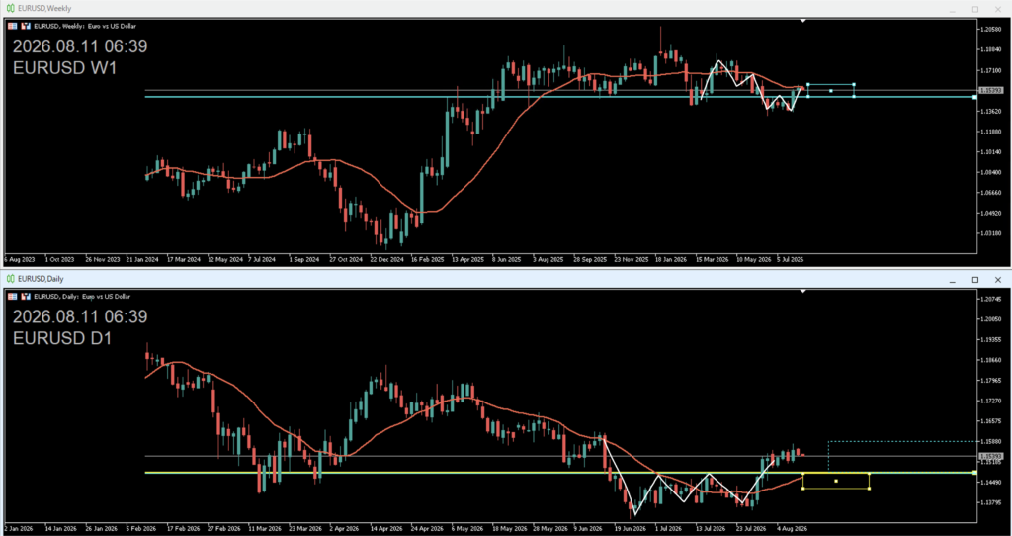Click '23 Jul 2026' on Daily time axis
The height and width of the screenshot is (536, 1012).
[x=751, y=528]
